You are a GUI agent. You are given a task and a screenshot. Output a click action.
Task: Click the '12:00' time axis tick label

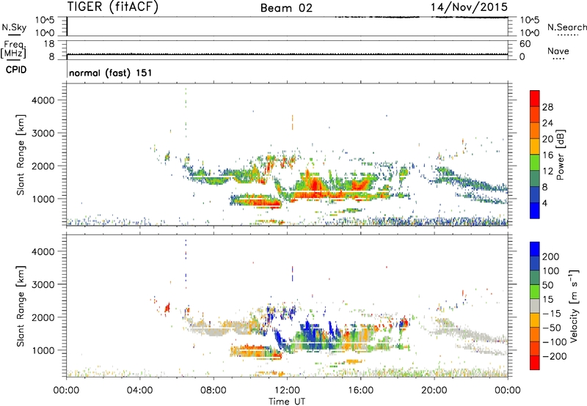coord(287,391)
